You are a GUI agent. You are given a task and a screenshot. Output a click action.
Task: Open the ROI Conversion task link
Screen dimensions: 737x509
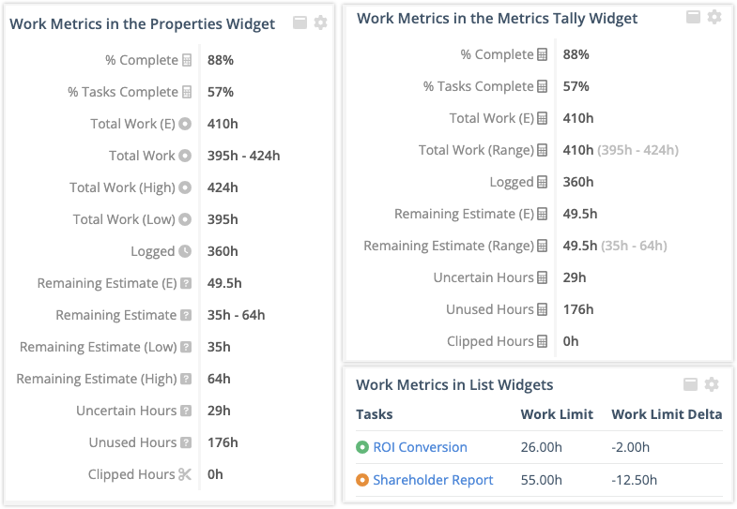[x=420, y=448]
